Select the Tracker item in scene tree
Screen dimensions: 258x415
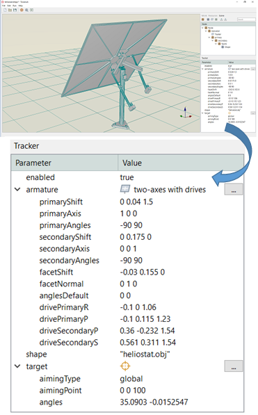pos(218,34)
